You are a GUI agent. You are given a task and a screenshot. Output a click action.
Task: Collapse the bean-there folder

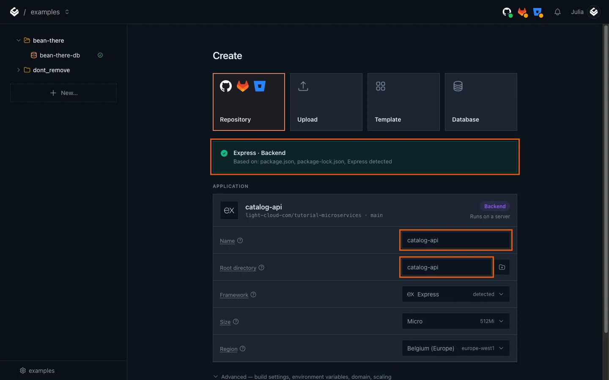[18, 41]
